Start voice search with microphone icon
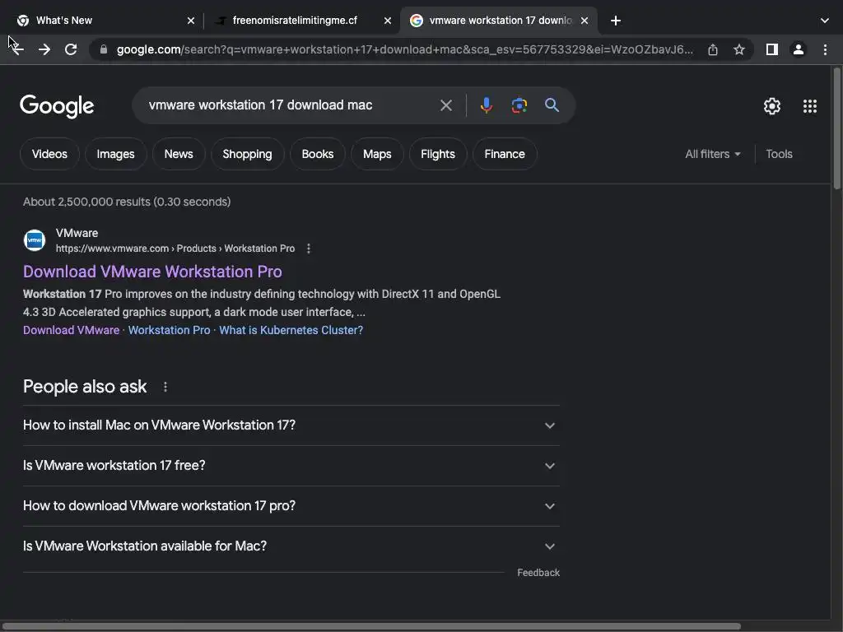Viewport: 843px width, 632px height. [487, 105]
